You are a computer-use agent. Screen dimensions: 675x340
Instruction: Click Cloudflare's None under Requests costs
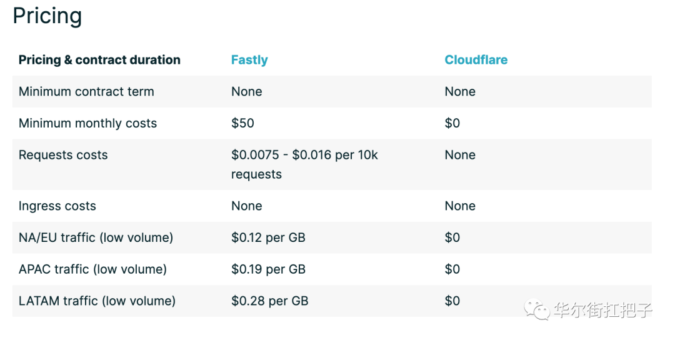(460, 155)
